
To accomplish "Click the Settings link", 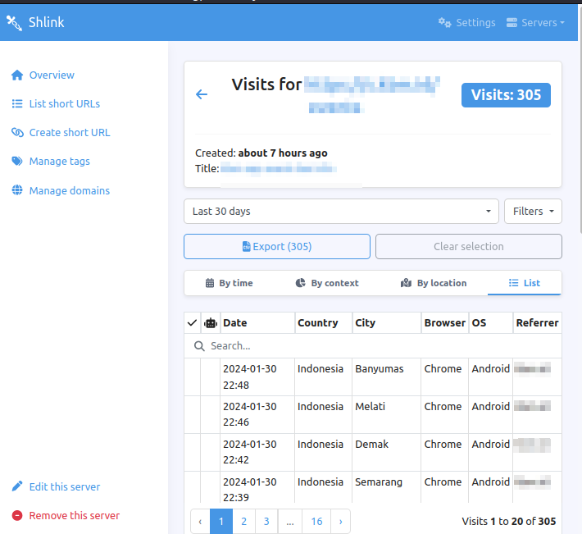I will click(467, 23).
